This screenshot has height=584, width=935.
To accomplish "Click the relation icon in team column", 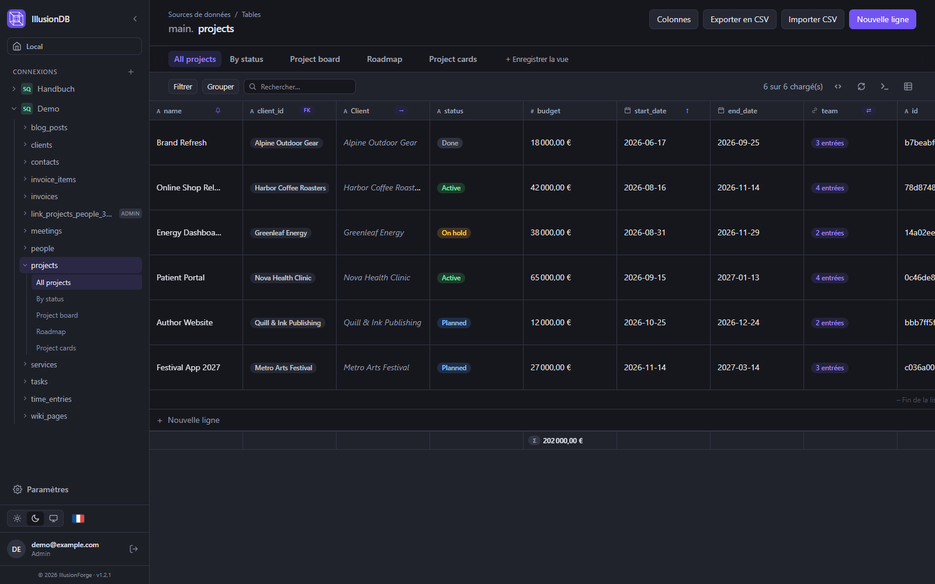I will click(869, 110).
